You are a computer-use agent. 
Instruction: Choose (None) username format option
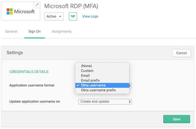tap(102, 66)
